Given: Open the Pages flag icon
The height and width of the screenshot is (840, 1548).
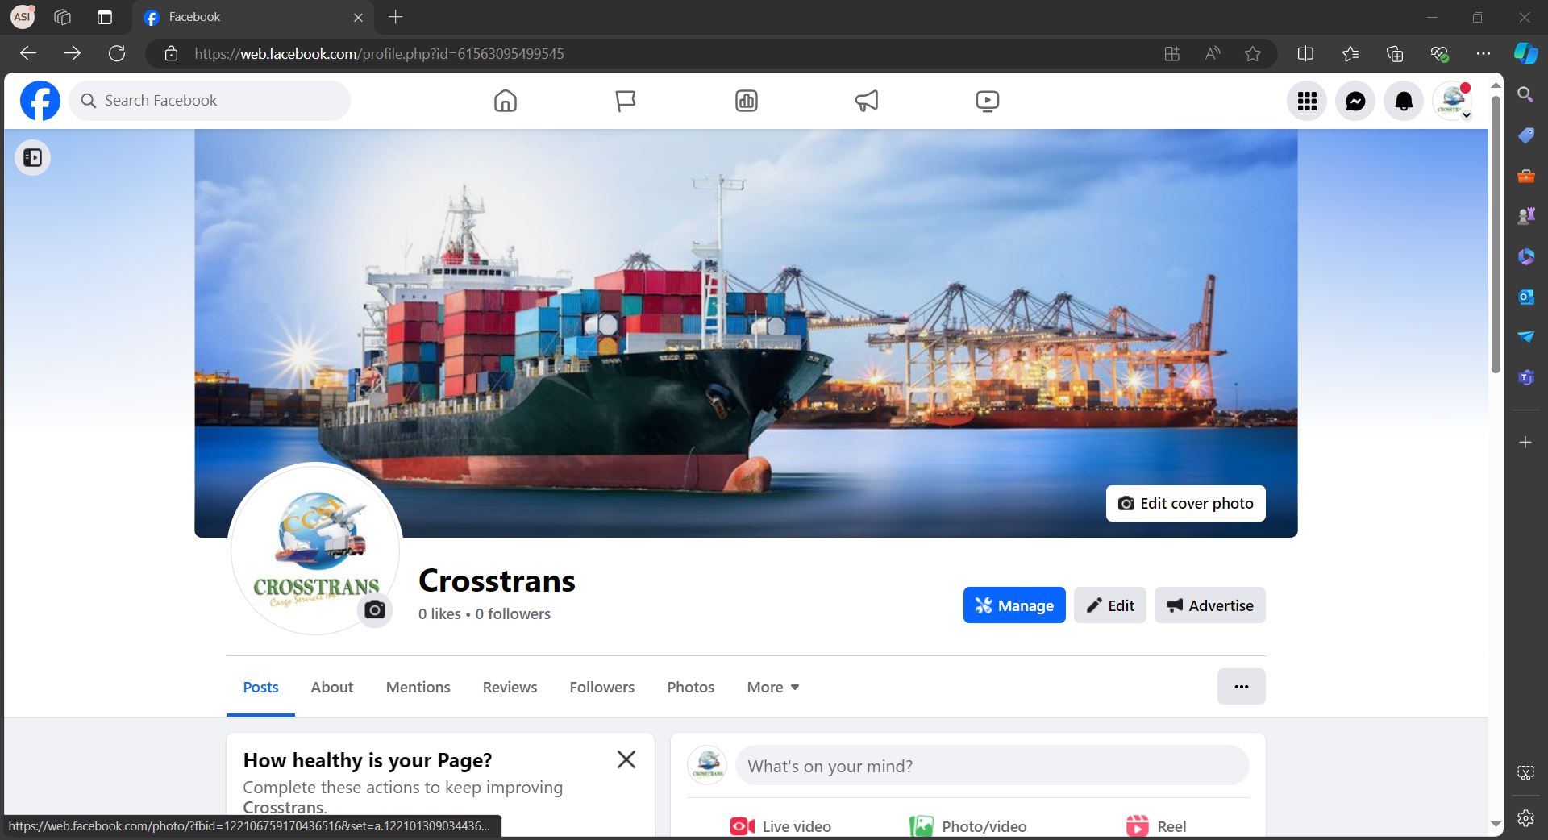Looking at the screenshot, I should tap(626, 101).
